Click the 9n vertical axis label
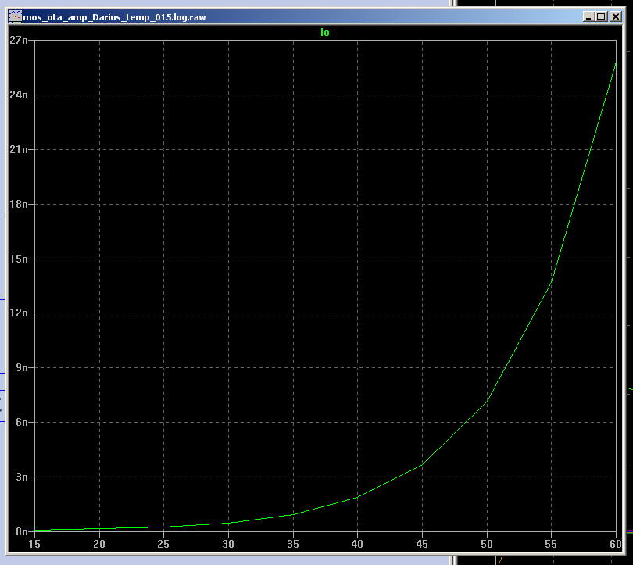Screen dimensions: 633x565 coord(22,367)
